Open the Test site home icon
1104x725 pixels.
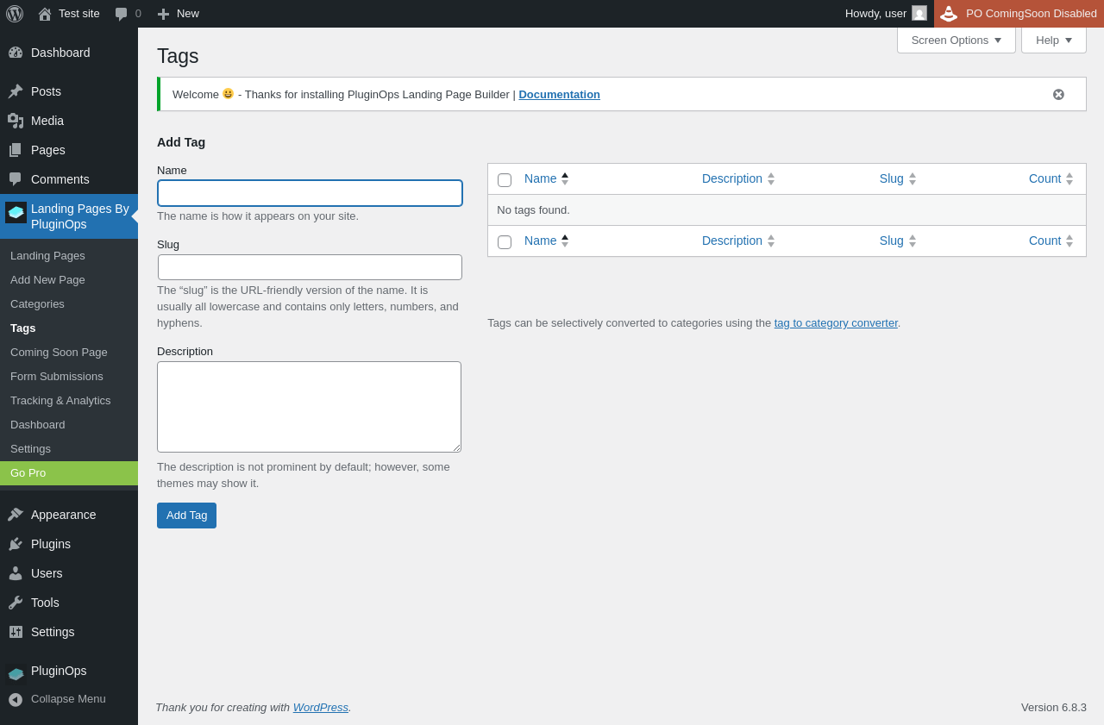tap(44, 14)
